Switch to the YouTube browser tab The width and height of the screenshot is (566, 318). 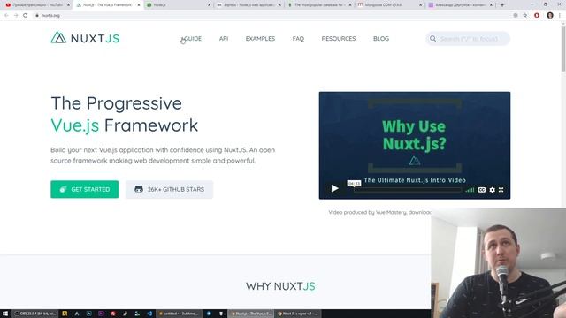(x=36, y=5)
